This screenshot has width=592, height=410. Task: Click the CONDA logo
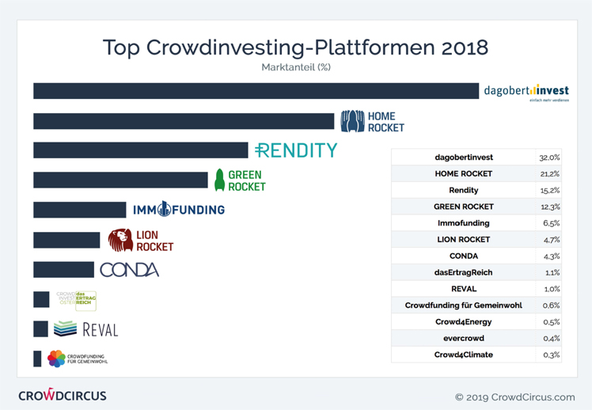click(129, 270)
